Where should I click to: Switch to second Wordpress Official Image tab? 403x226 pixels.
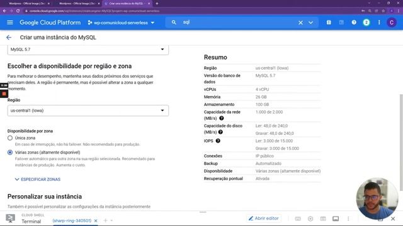click(77, 4)
